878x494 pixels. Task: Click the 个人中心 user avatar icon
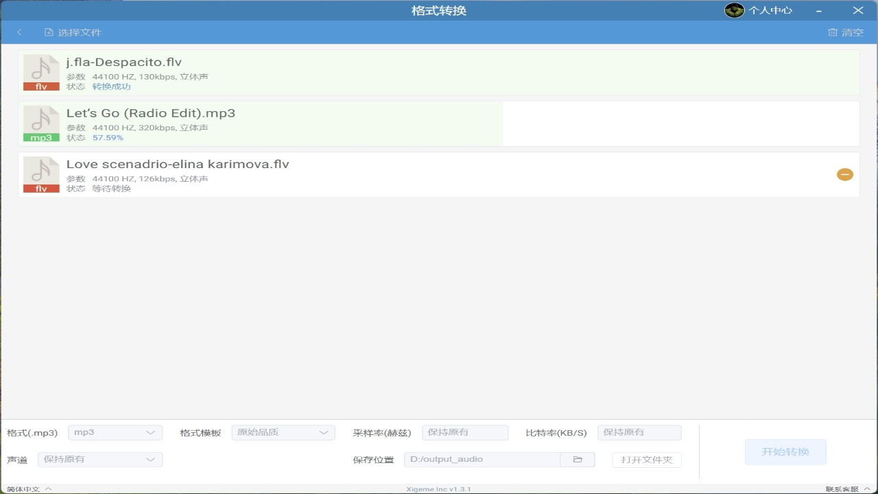[734, 10]
